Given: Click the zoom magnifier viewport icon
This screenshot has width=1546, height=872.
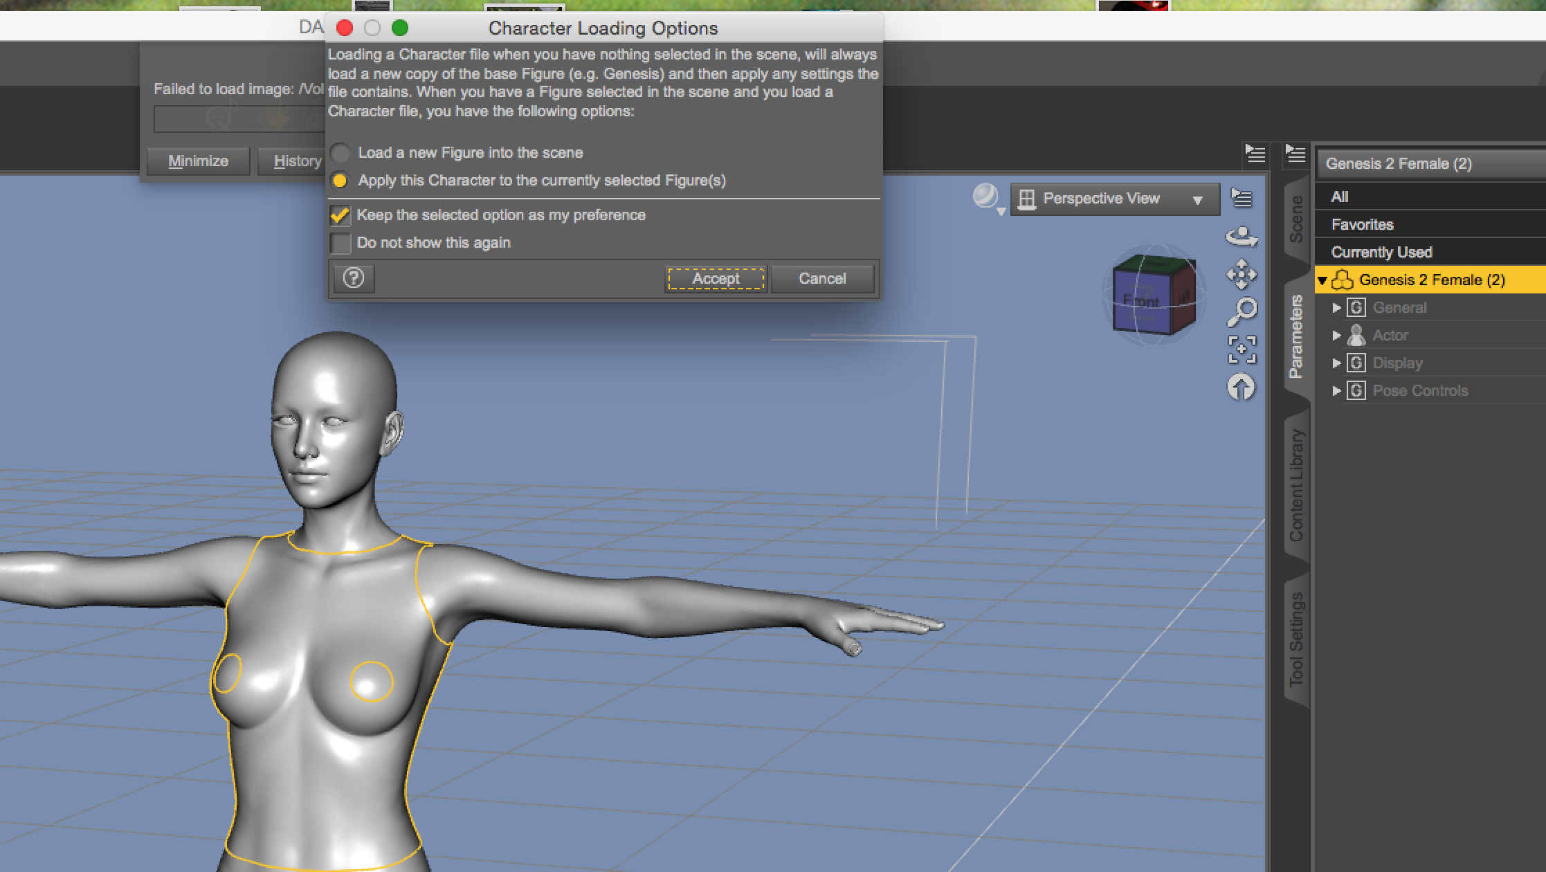Looking at the screenshot, I should point(1242,311).
